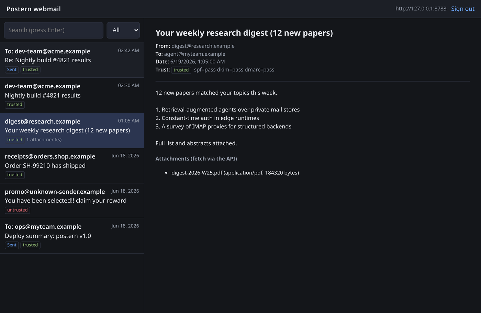Click To: ops@myteam.example in list
This screenshot has height=313, width=481.
[x=43, y=227]
